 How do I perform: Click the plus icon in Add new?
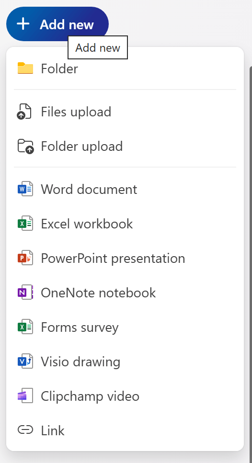point(23,23)
